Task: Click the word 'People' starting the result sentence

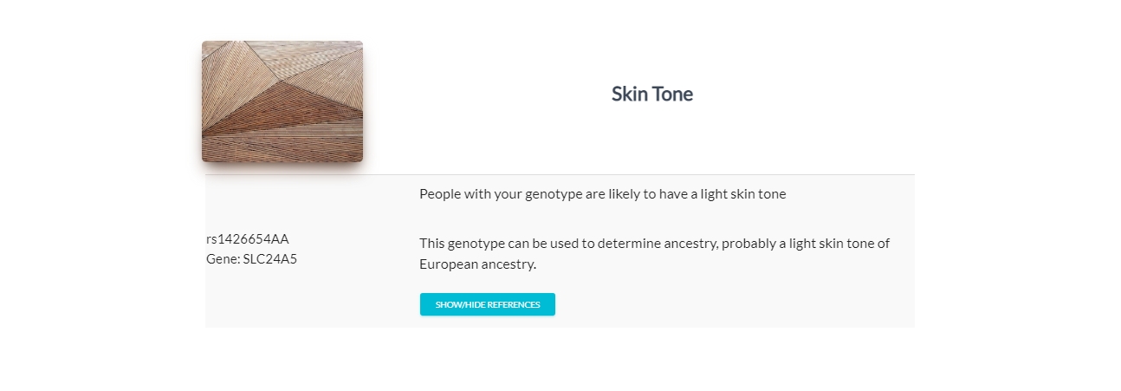Action: [x=439, y=194]
